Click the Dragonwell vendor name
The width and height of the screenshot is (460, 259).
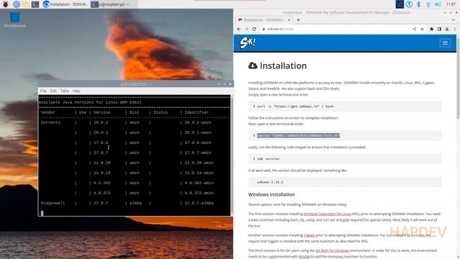52,203
